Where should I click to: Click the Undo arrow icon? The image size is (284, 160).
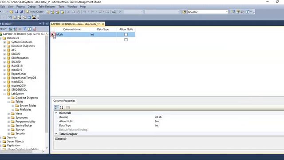[x=84, y=12]
